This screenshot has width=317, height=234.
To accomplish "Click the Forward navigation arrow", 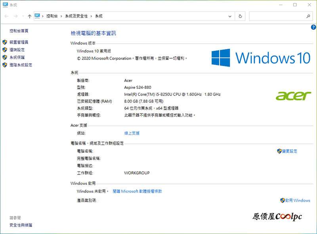I will [x=16, y=16].
